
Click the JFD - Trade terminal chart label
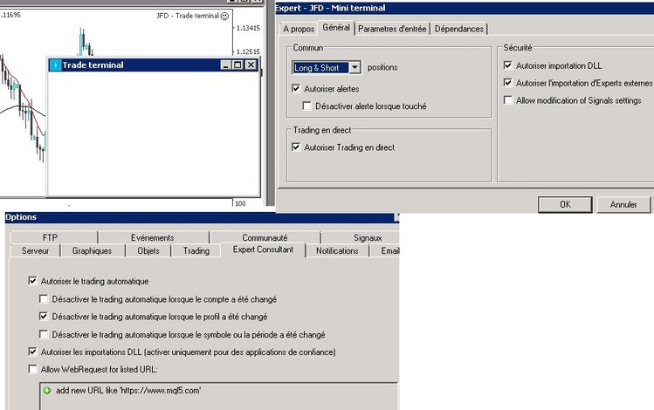188,16
